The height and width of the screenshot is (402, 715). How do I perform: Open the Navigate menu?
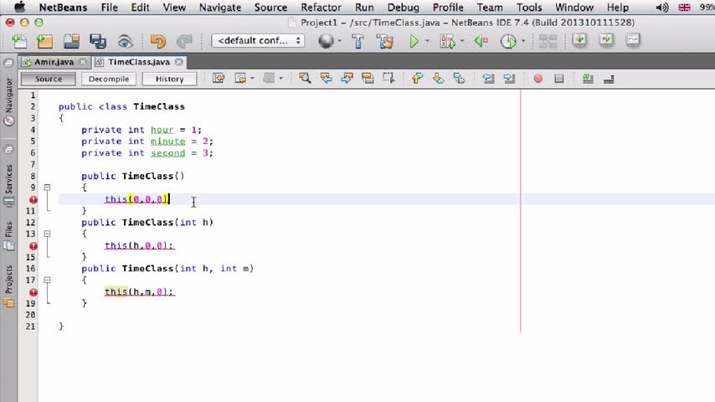(x=220, y=8)
